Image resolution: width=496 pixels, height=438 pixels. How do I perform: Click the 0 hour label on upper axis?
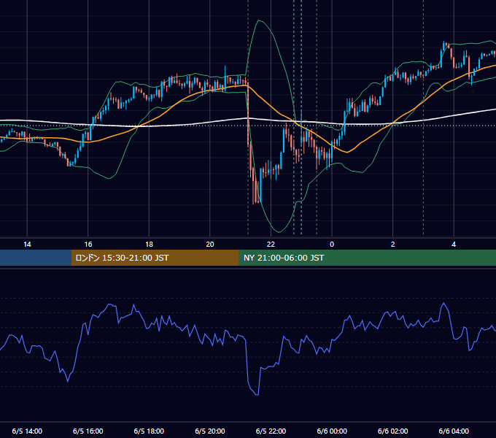click(x=332, y=245)
